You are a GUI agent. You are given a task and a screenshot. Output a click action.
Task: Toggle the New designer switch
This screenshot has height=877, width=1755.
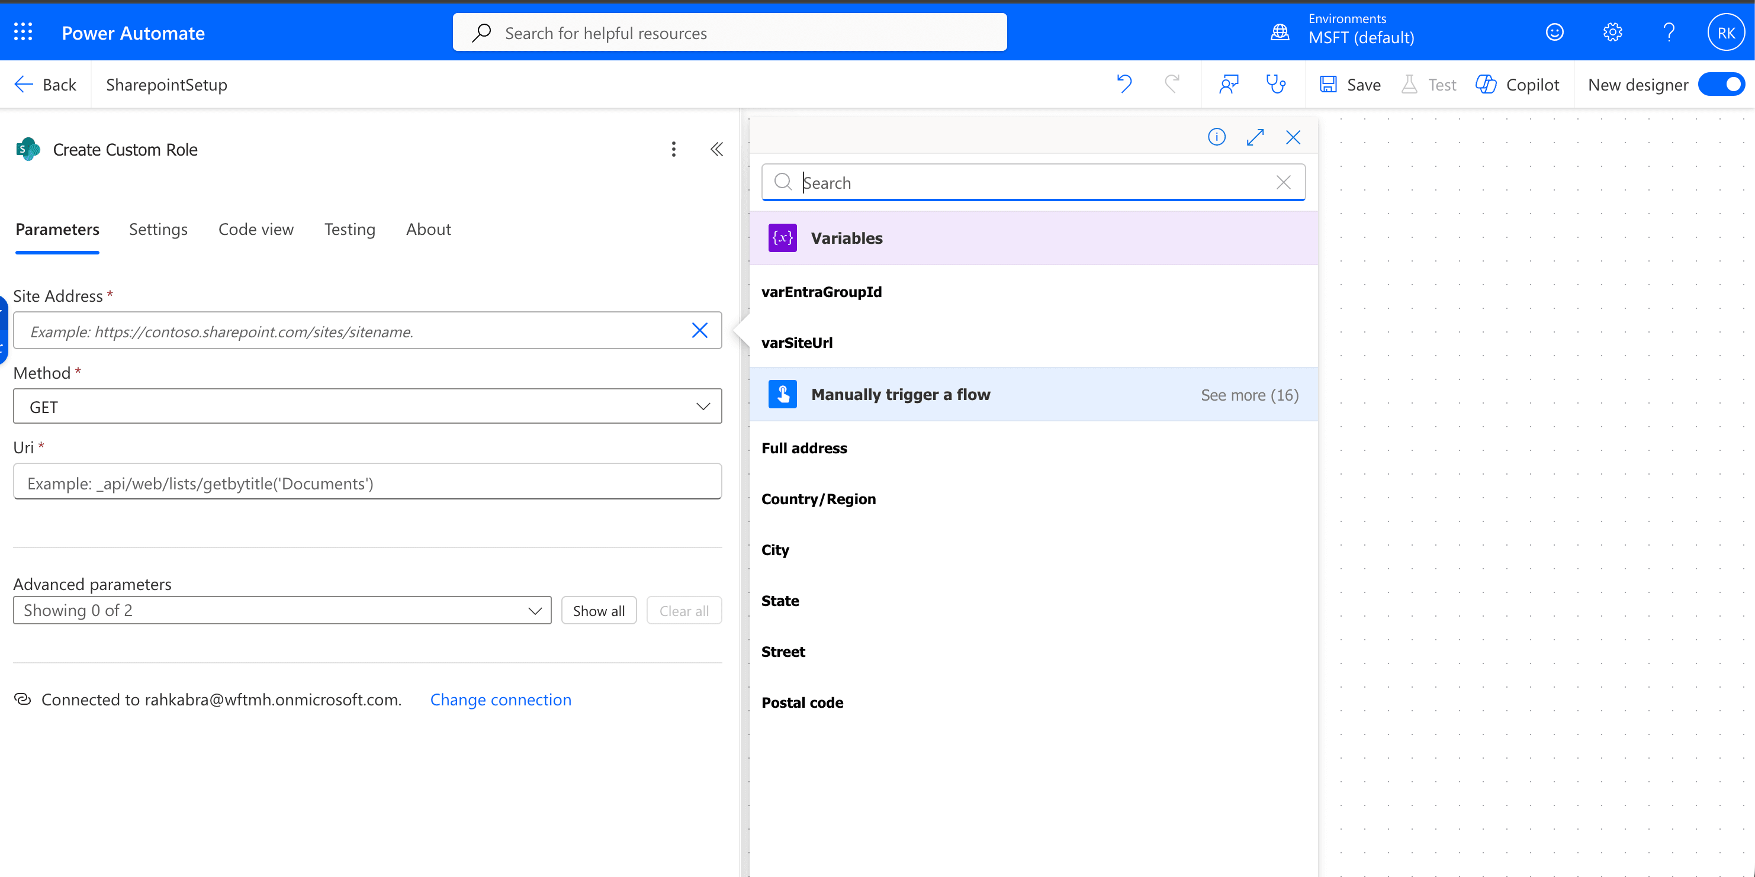[1721, 85]
